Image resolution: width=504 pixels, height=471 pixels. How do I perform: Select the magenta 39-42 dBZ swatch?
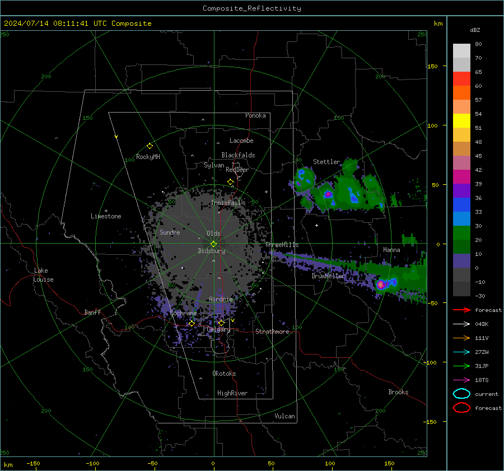(x=461, y=177)
